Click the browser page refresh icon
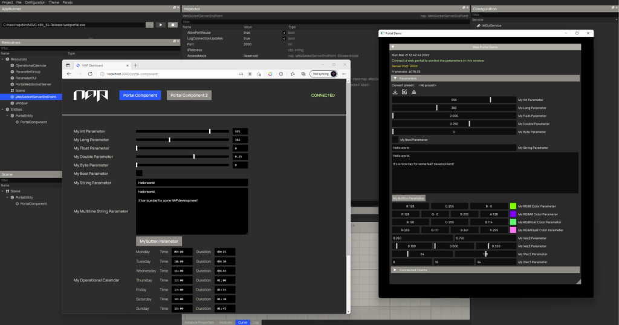 point(91,74)
